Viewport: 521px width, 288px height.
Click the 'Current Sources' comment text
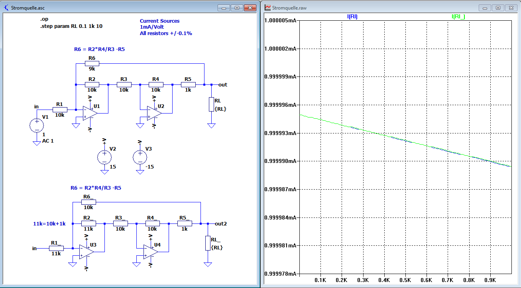(x=159, y=21)
